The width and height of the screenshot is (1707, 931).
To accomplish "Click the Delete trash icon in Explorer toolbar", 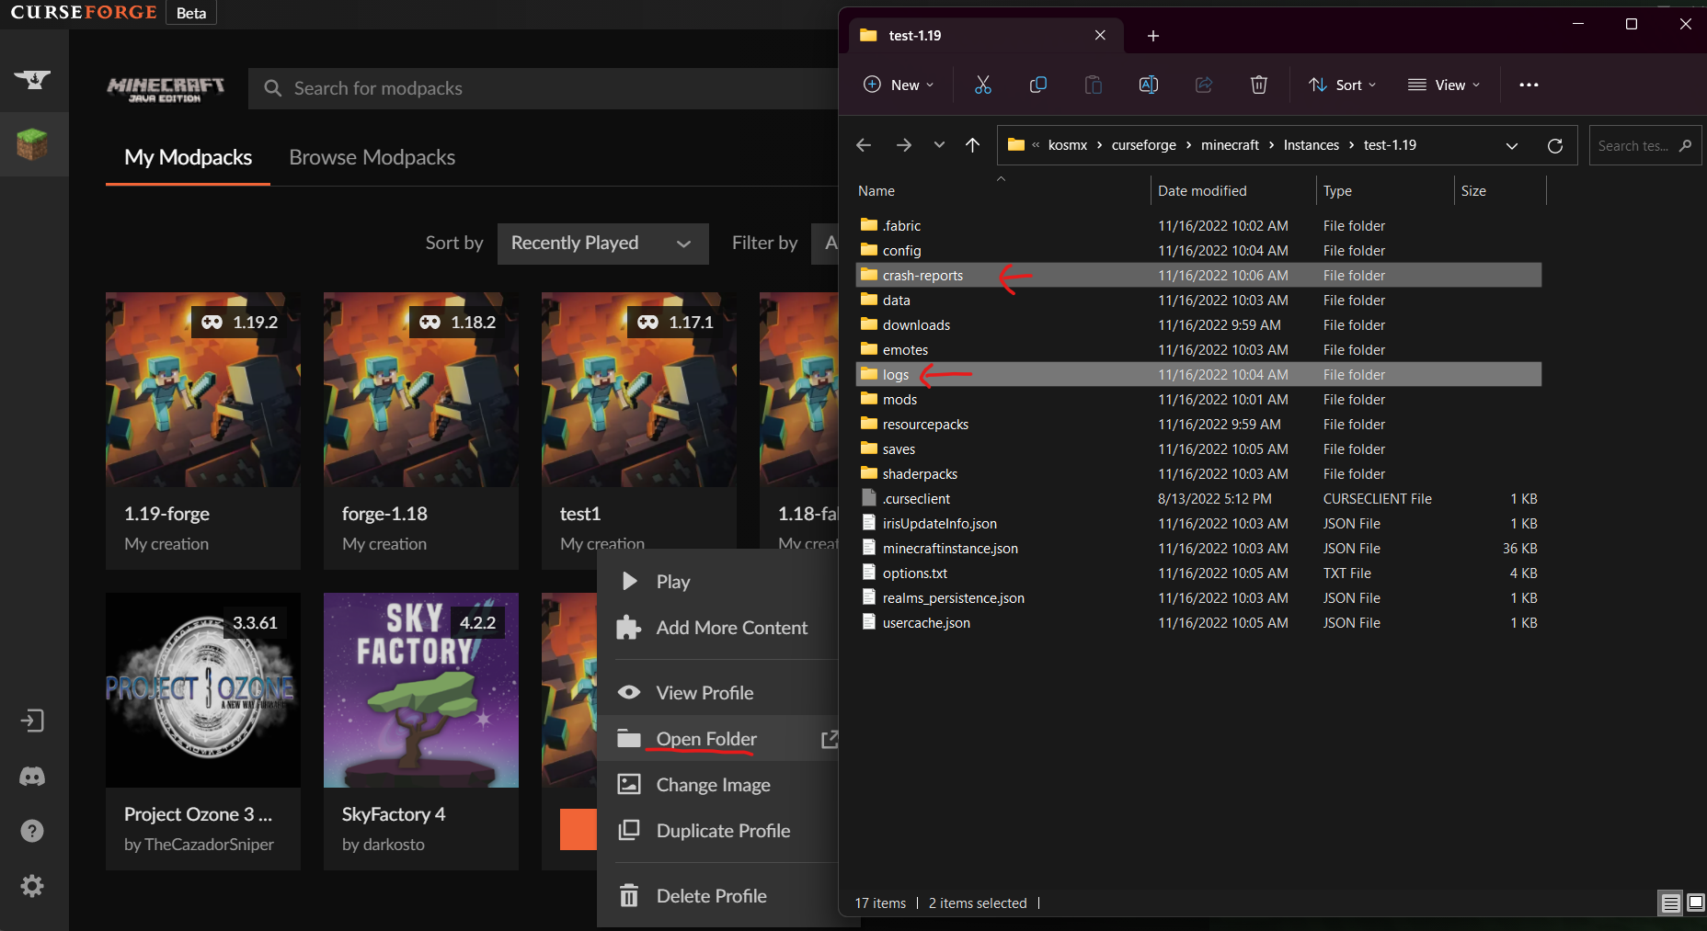I will coord(1258,85).
